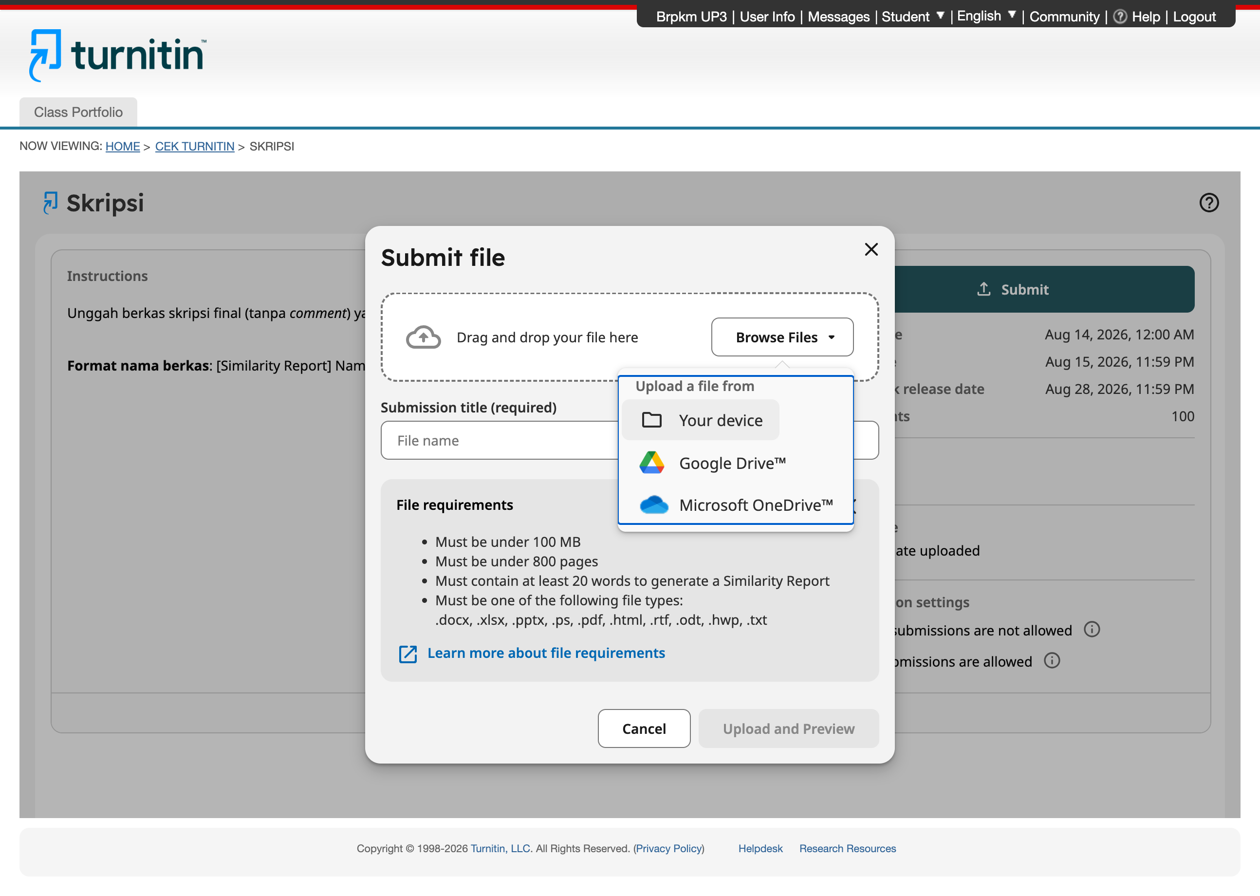Open Messages in top navigation
1260x896 pixels.
838,17
